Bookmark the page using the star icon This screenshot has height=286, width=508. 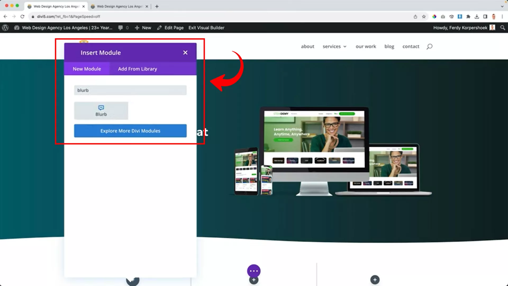424,16
